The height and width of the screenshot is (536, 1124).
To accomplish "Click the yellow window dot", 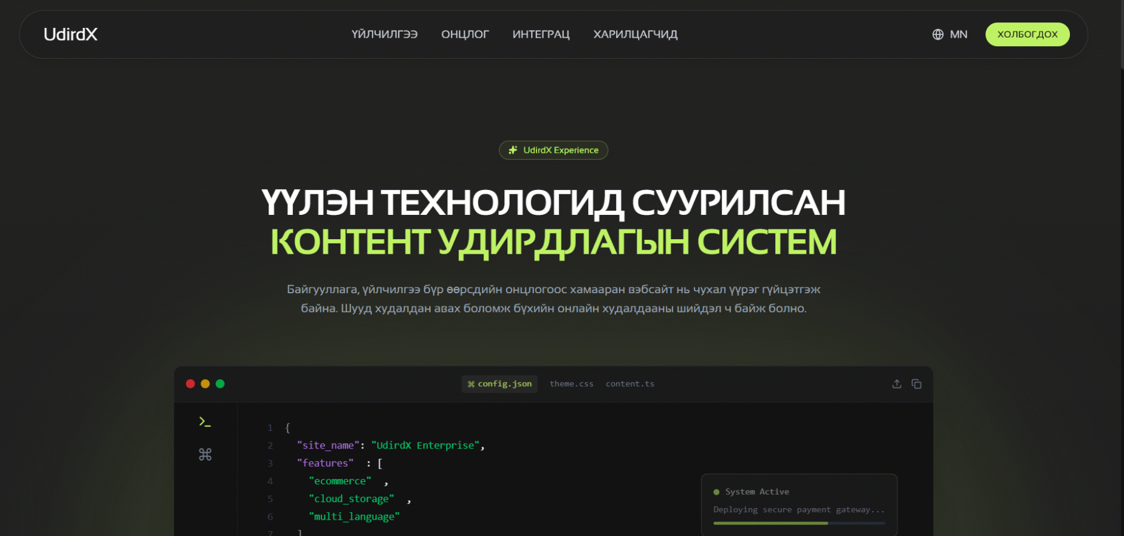I will point(205,384).
